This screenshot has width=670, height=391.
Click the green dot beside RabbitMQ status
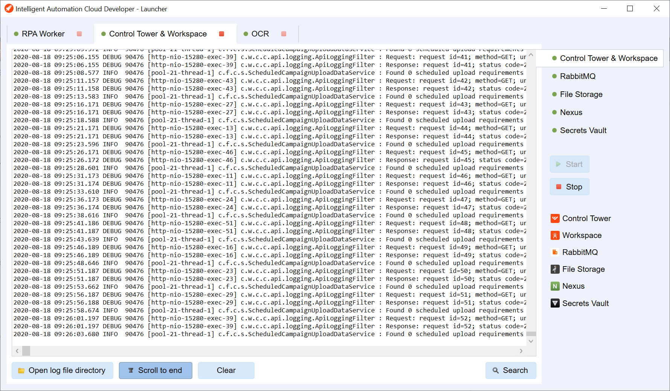[x=554, y=76]
